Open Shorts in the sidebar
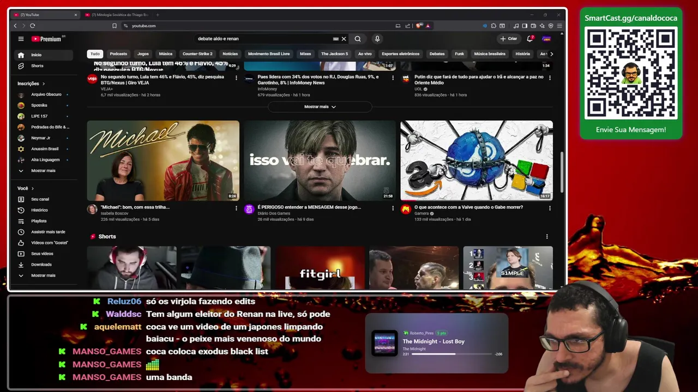Viewport: 698px width, 392px height. [x=45, y=66]
